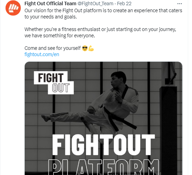Open the Fight Out Official Team profile name

tap(50, 3)
